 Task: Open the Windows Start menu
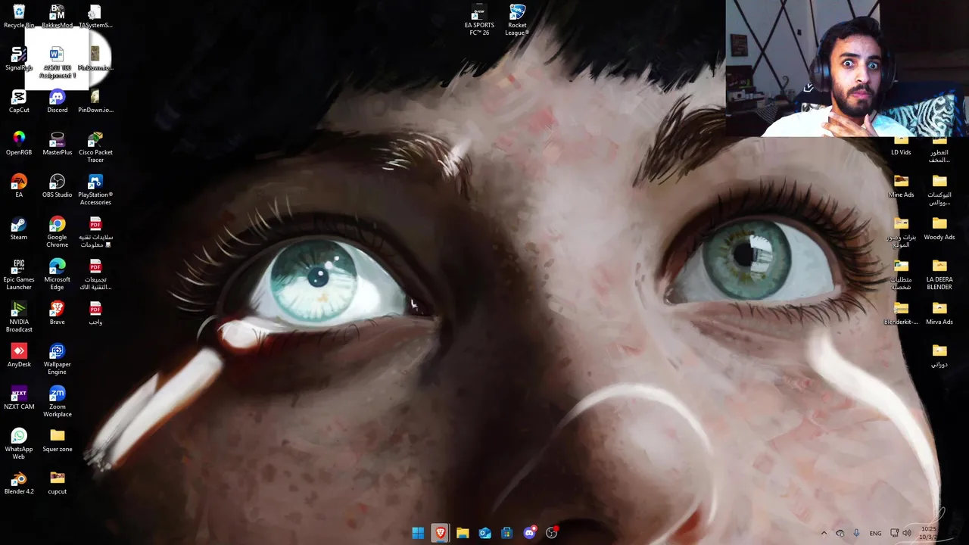point(418,533)
